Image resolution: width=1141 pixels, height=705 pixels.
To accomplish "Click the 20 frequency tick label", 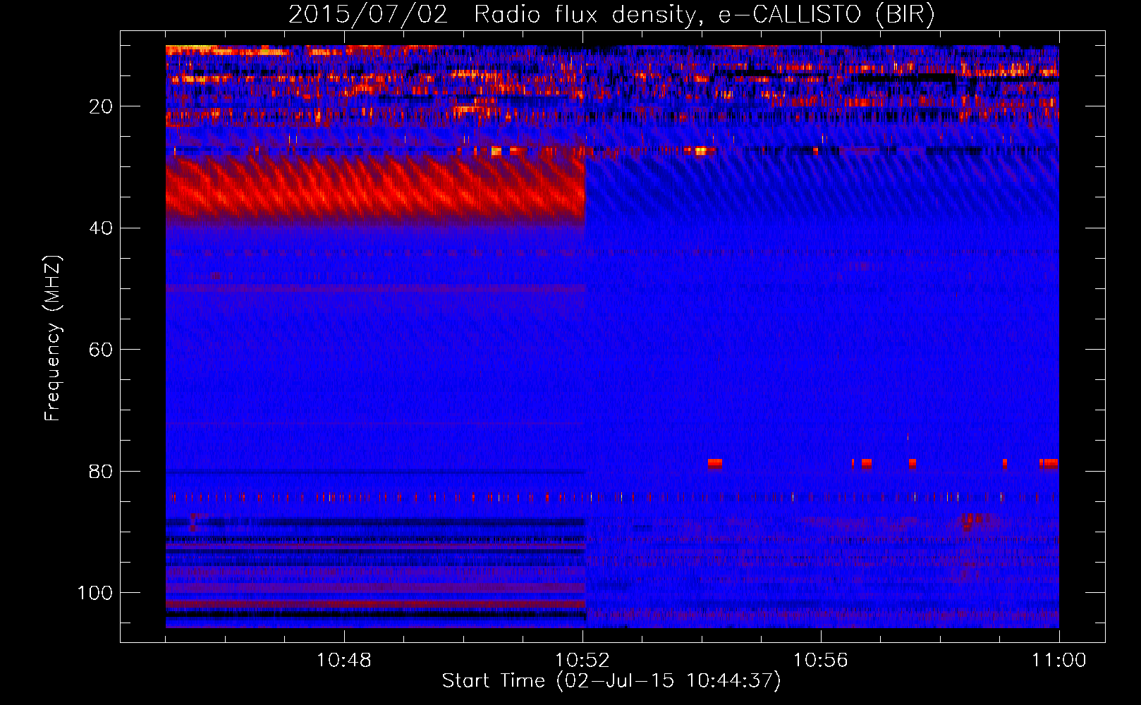I will pyautogui.click(x=102, y=106).
